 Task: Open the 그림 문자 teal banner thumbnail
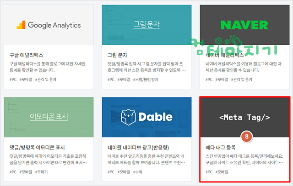pyautogui.click(x=146, y=25)
